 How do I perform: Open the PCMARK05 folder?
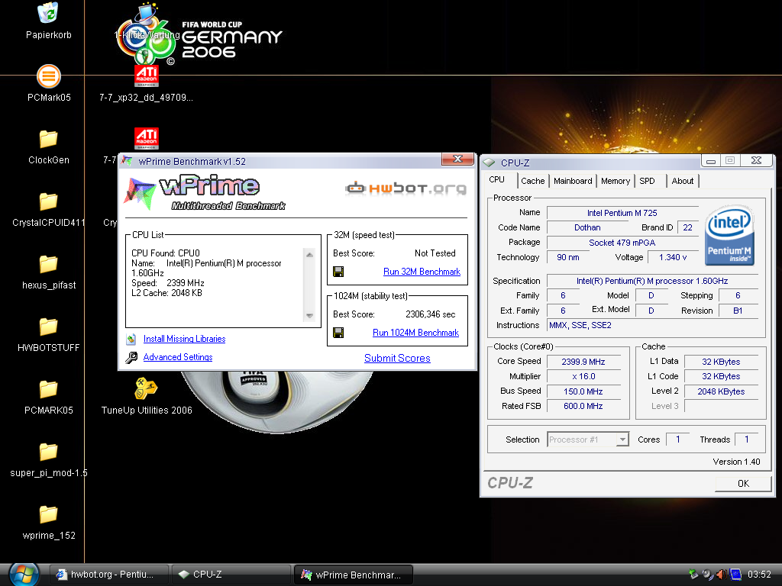pos(48,390)
